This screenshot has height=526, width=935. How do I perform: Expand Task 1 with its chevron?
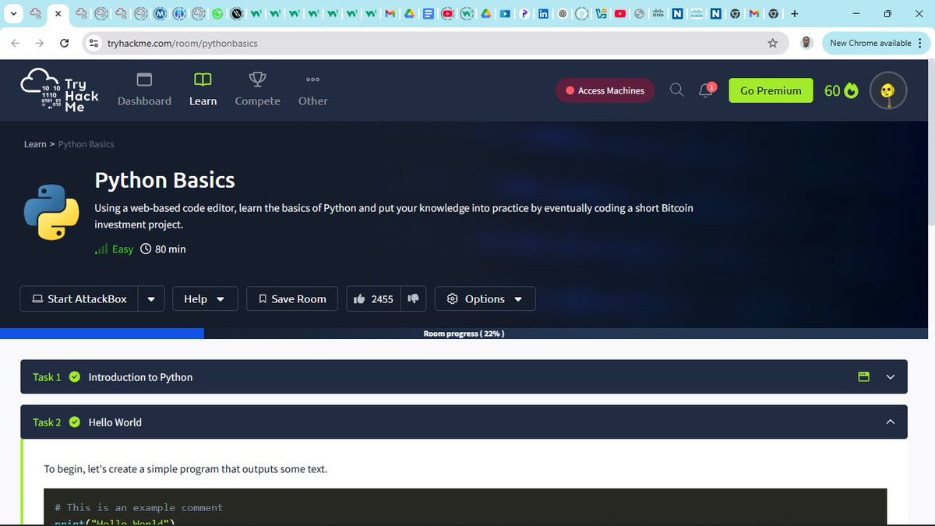coord(891,377)
